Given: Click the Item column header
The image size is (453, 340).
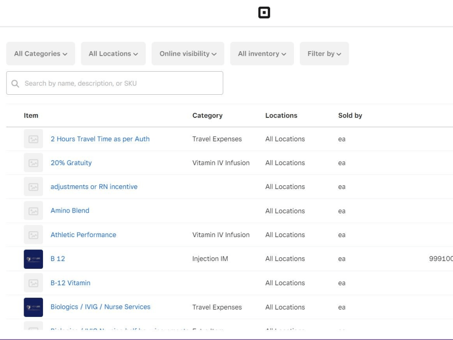Looking at the screenshot, I should (x=31, y=116).
